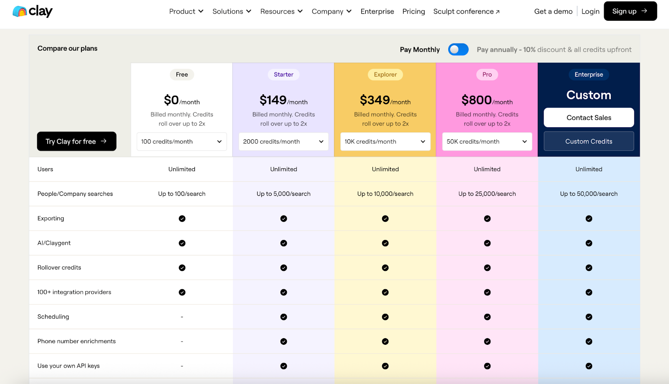Image resolution: width=669 pixels, height=384 pixels.
Task: Click the 'People/Company searches' row label
Action: [x=75, y=194]
